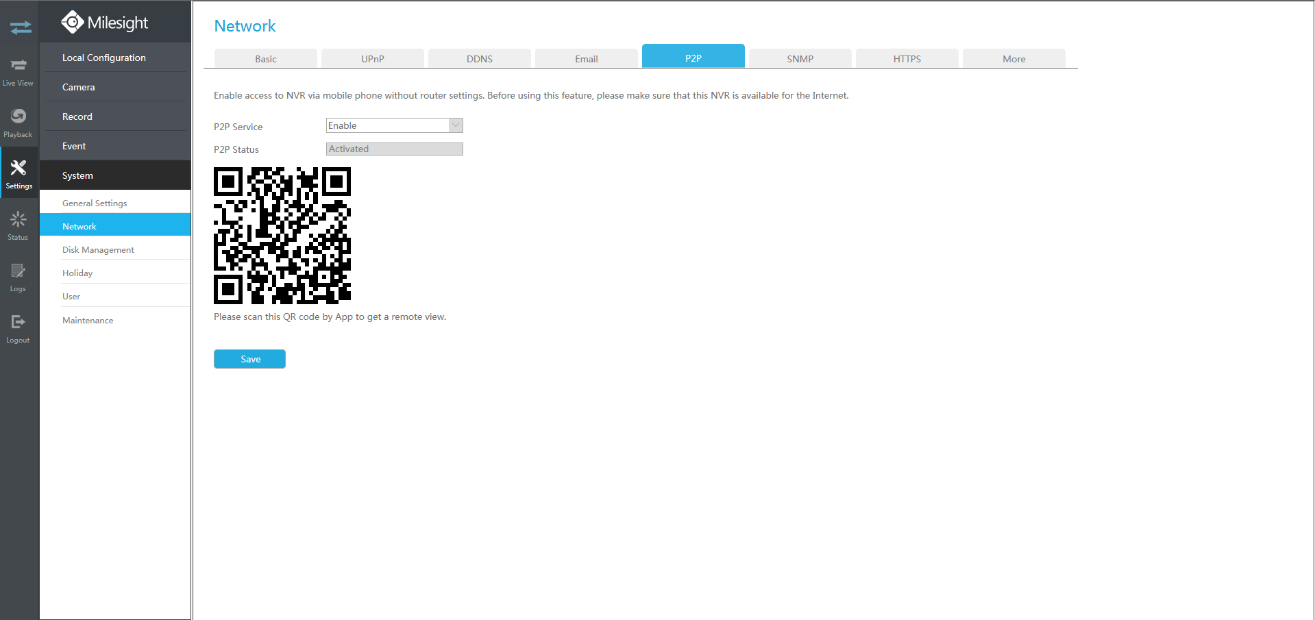Open the More tab
Viewport: 1315px width, 620px height.
coord(1014,58)
